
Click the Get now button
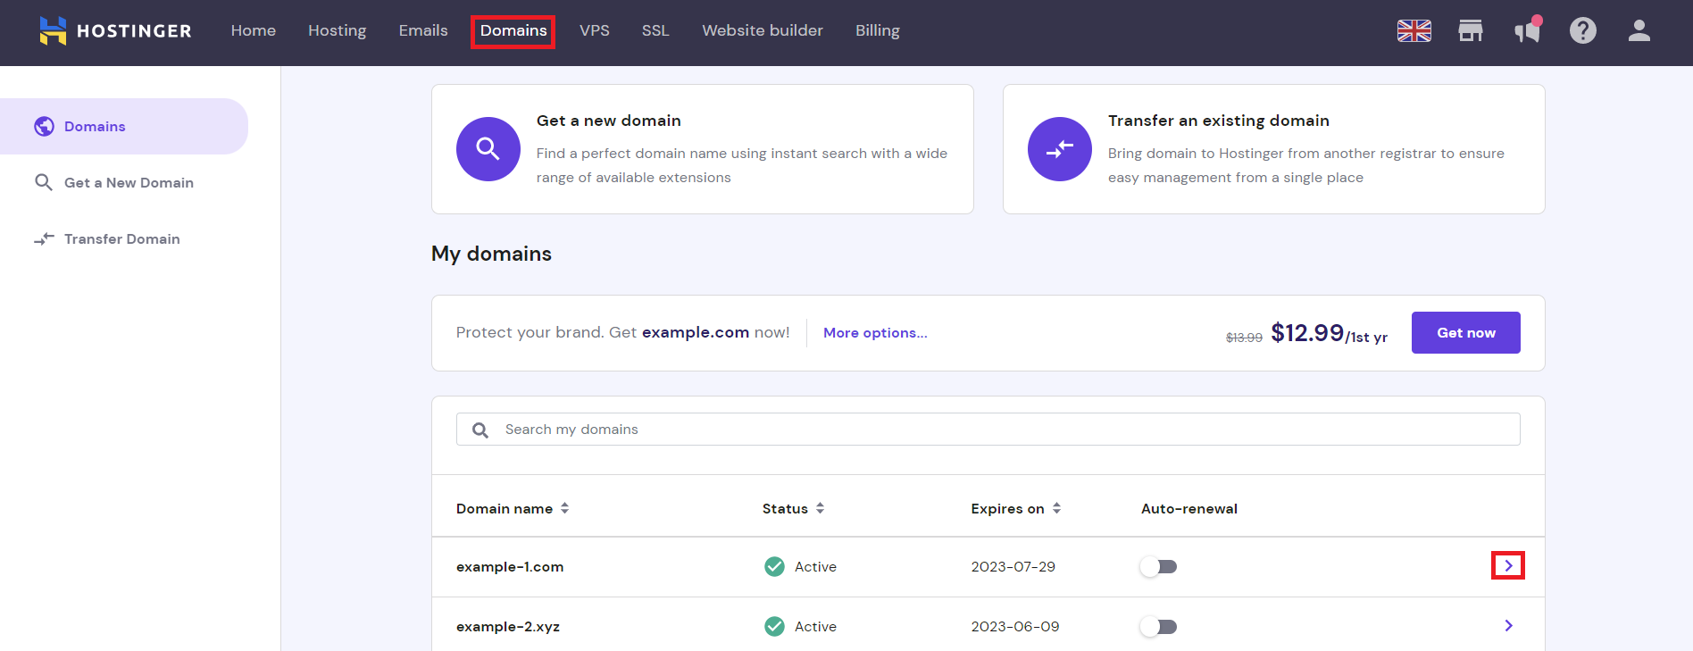pyautogui.click(x=1466, y=332)
